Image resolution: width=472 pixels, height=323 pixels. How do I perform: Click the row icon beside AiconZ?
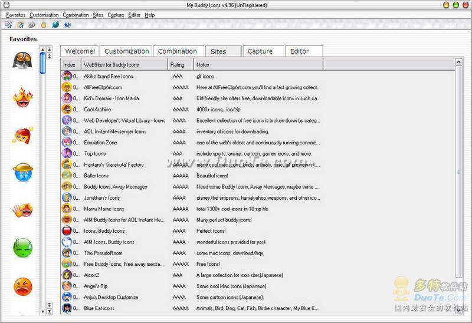pos(67,275)
